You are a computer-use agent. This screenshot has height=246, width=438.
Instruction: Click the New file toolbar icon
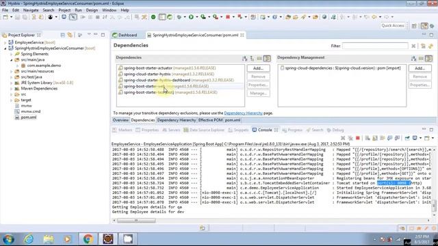(x=5, y=17)
